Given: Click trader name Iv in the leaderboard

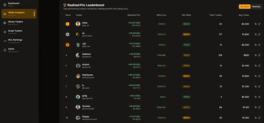Looking at the screenshot, I should (83, 85).
